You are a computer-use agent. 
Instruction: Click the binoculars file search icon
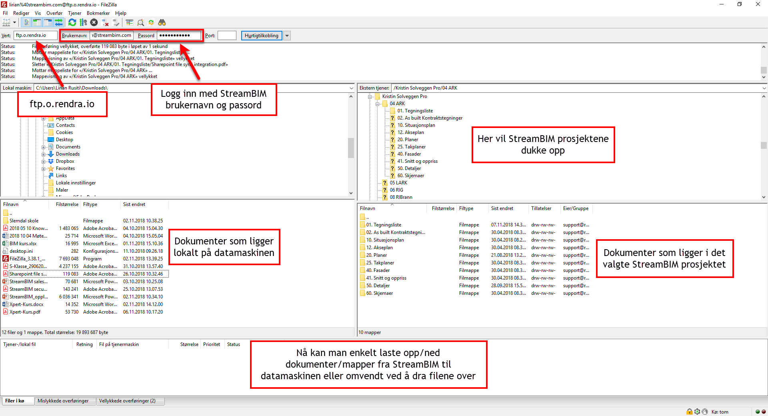[162, 22]
